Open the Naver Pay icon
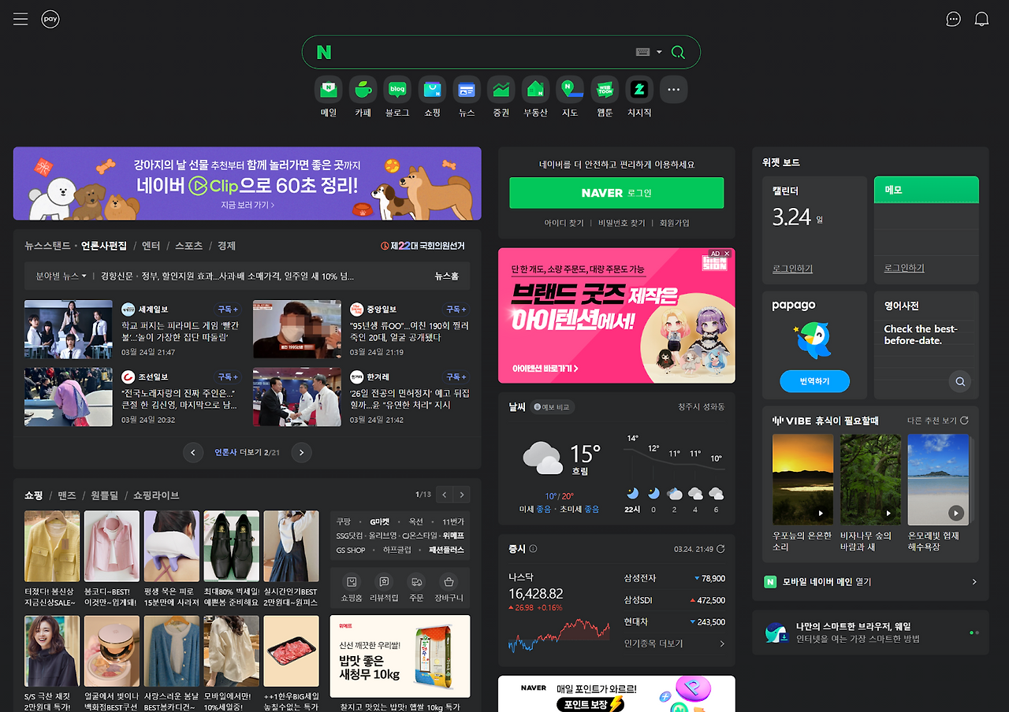Image resolution: width=1009 pixels, height=712 pixels. (x=50, y=19)
